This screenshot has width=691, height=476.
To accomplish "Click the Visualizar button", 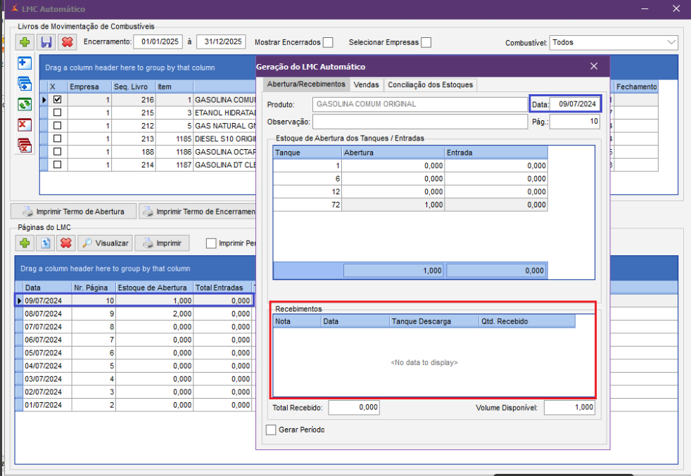I will tap(105, 243).
